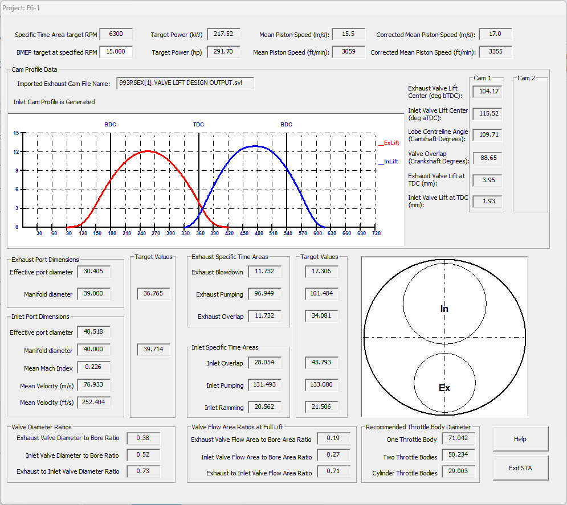Click the imported exhaust cam file name field
Screen dimensions: 567x505
(x=185, y=83)
